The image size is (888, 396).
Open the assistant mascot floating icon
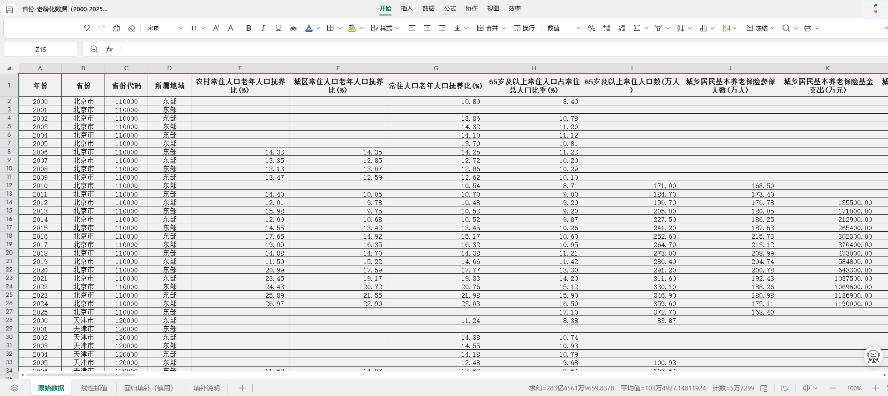tap(873, 357)
